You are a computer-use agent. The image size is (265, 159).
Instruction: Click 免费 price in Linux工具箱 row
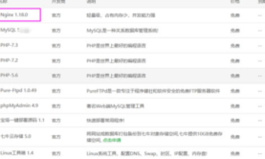tap(235, 154)
